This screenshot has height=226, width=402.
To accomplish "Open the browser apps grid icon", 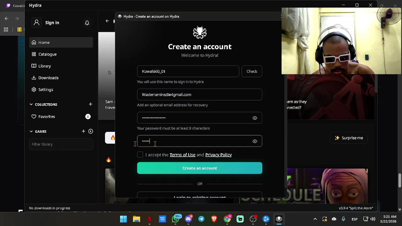I will [6, 30].
